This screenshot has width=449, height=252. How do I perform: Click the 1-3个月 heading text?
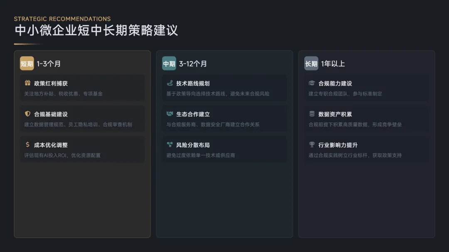click(49, 64)
